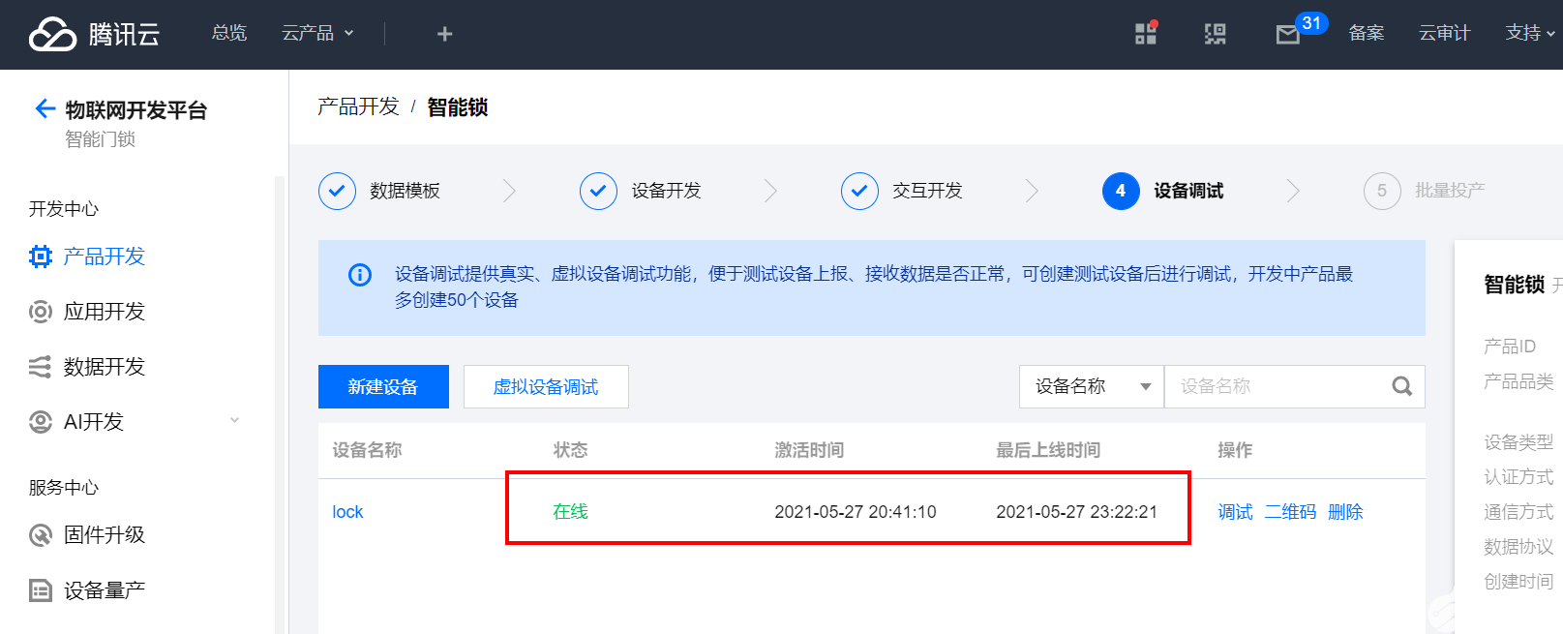
Task: Click the 最后上线时间 column header
Action: (1048, 450)
